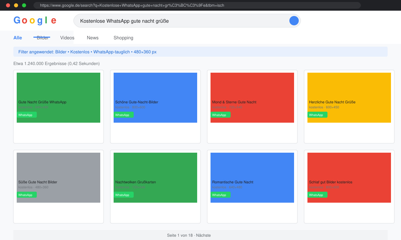Click the 'kostenlos · 480×360' info text
The width and height of the screenshot is (401, 240).
tap(33, 187)
